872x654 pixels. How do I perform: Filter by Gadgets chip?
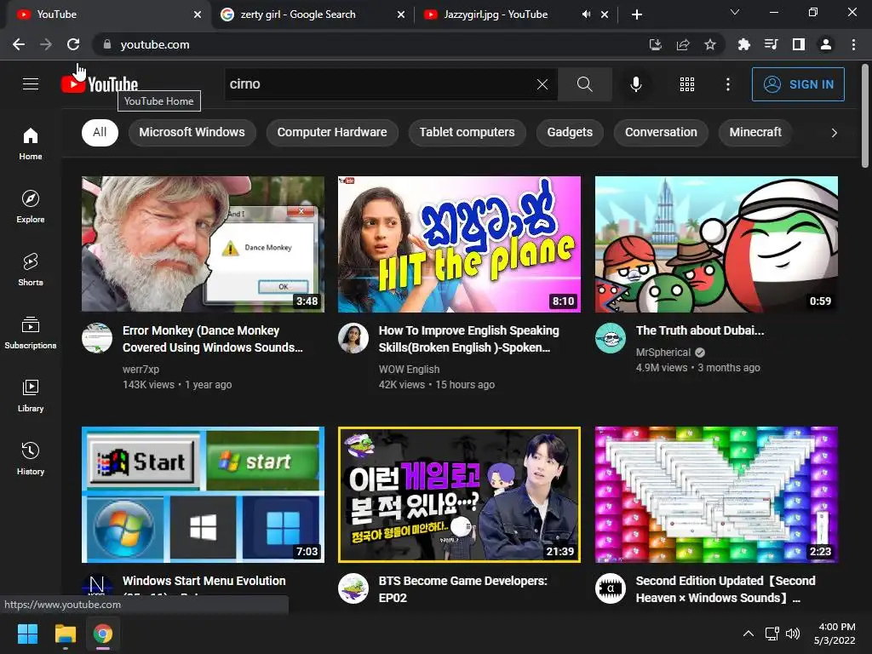(x=570, y=132)
